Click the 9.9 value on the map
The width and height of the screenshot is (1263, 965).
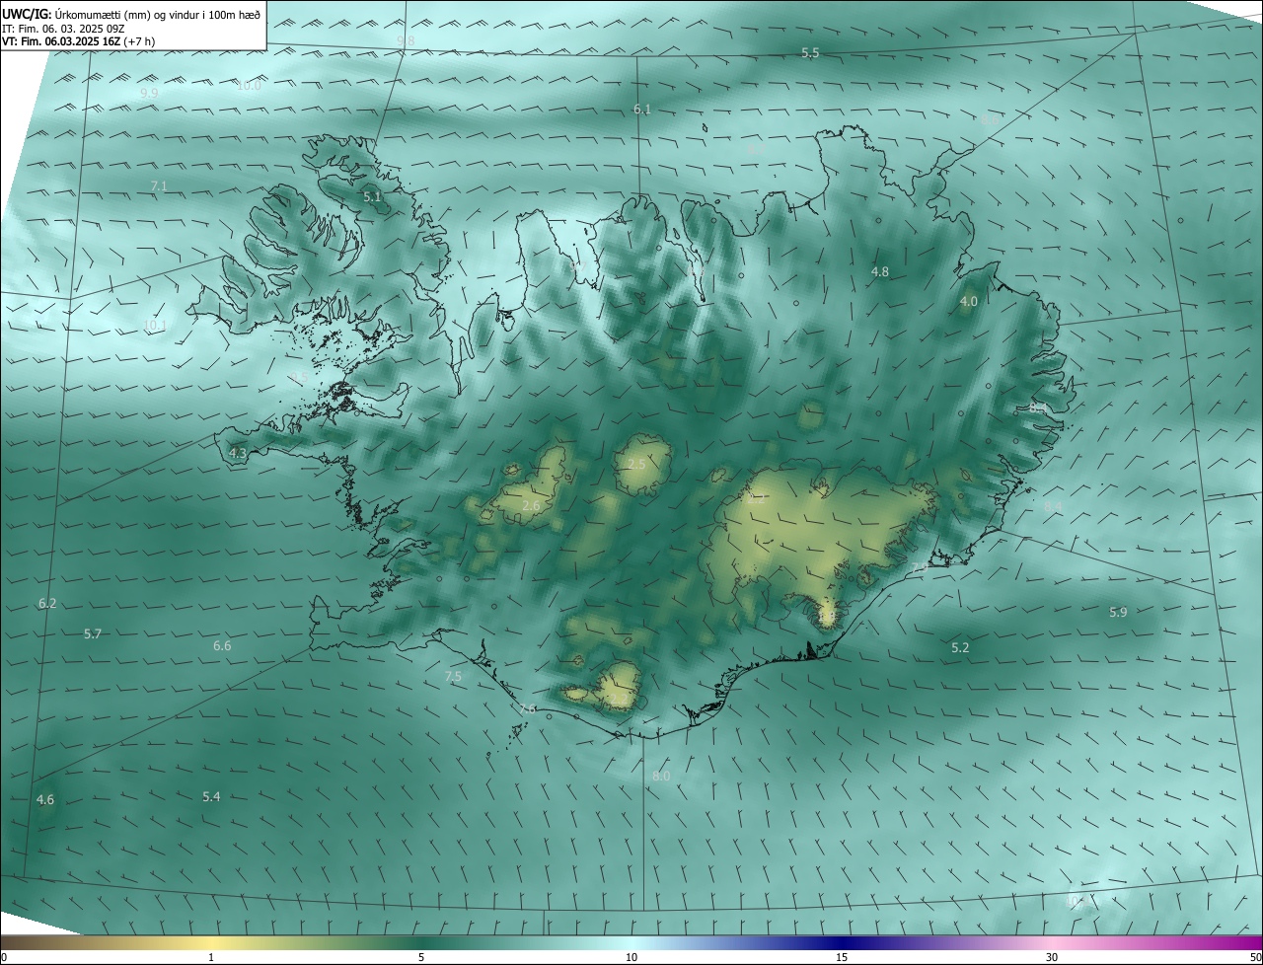pos(149,93)
